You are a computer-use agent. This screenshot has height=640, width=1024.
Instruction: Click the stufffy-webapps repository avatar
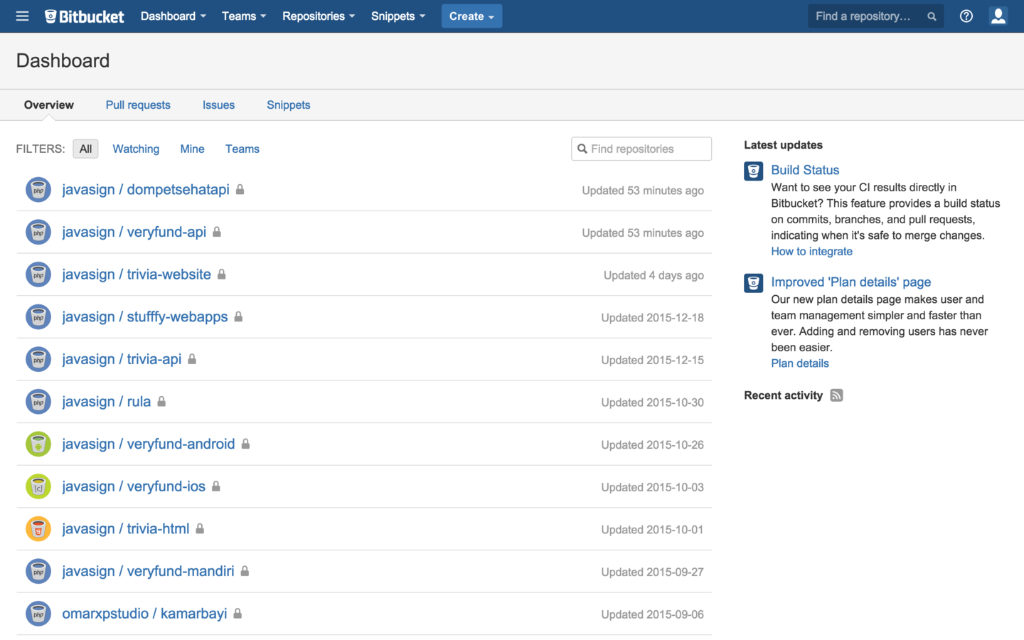[x=38, y=316]
